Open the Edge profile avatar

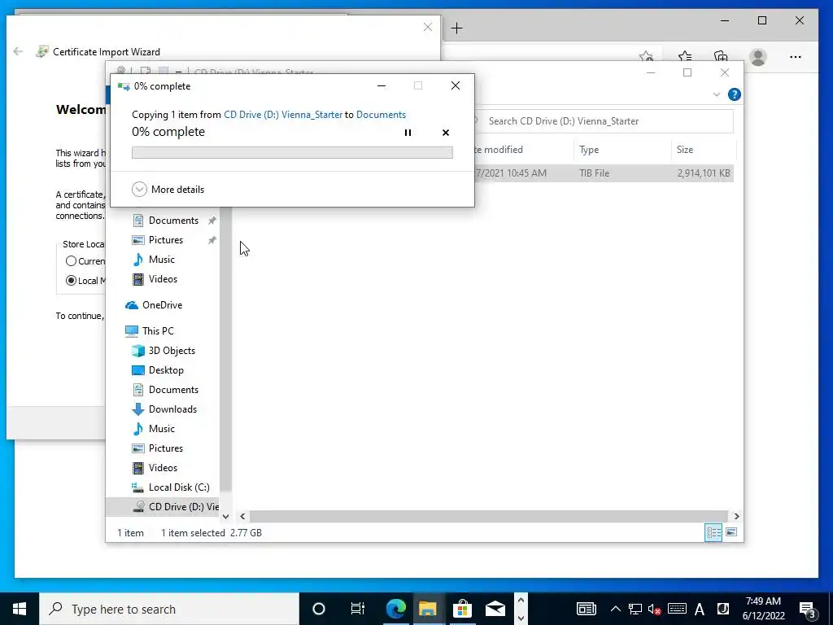(x=758, y=57)
